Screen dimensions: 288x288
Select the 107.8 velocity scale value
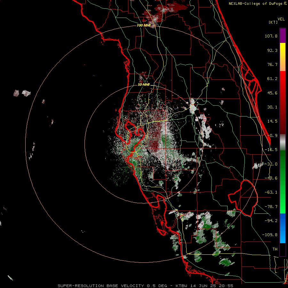click(x=271, y=36)
